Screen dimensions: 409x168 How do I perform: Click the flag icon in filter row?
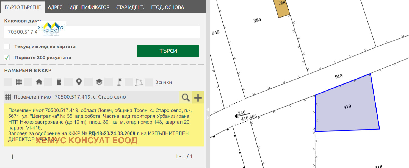point(119,82)
